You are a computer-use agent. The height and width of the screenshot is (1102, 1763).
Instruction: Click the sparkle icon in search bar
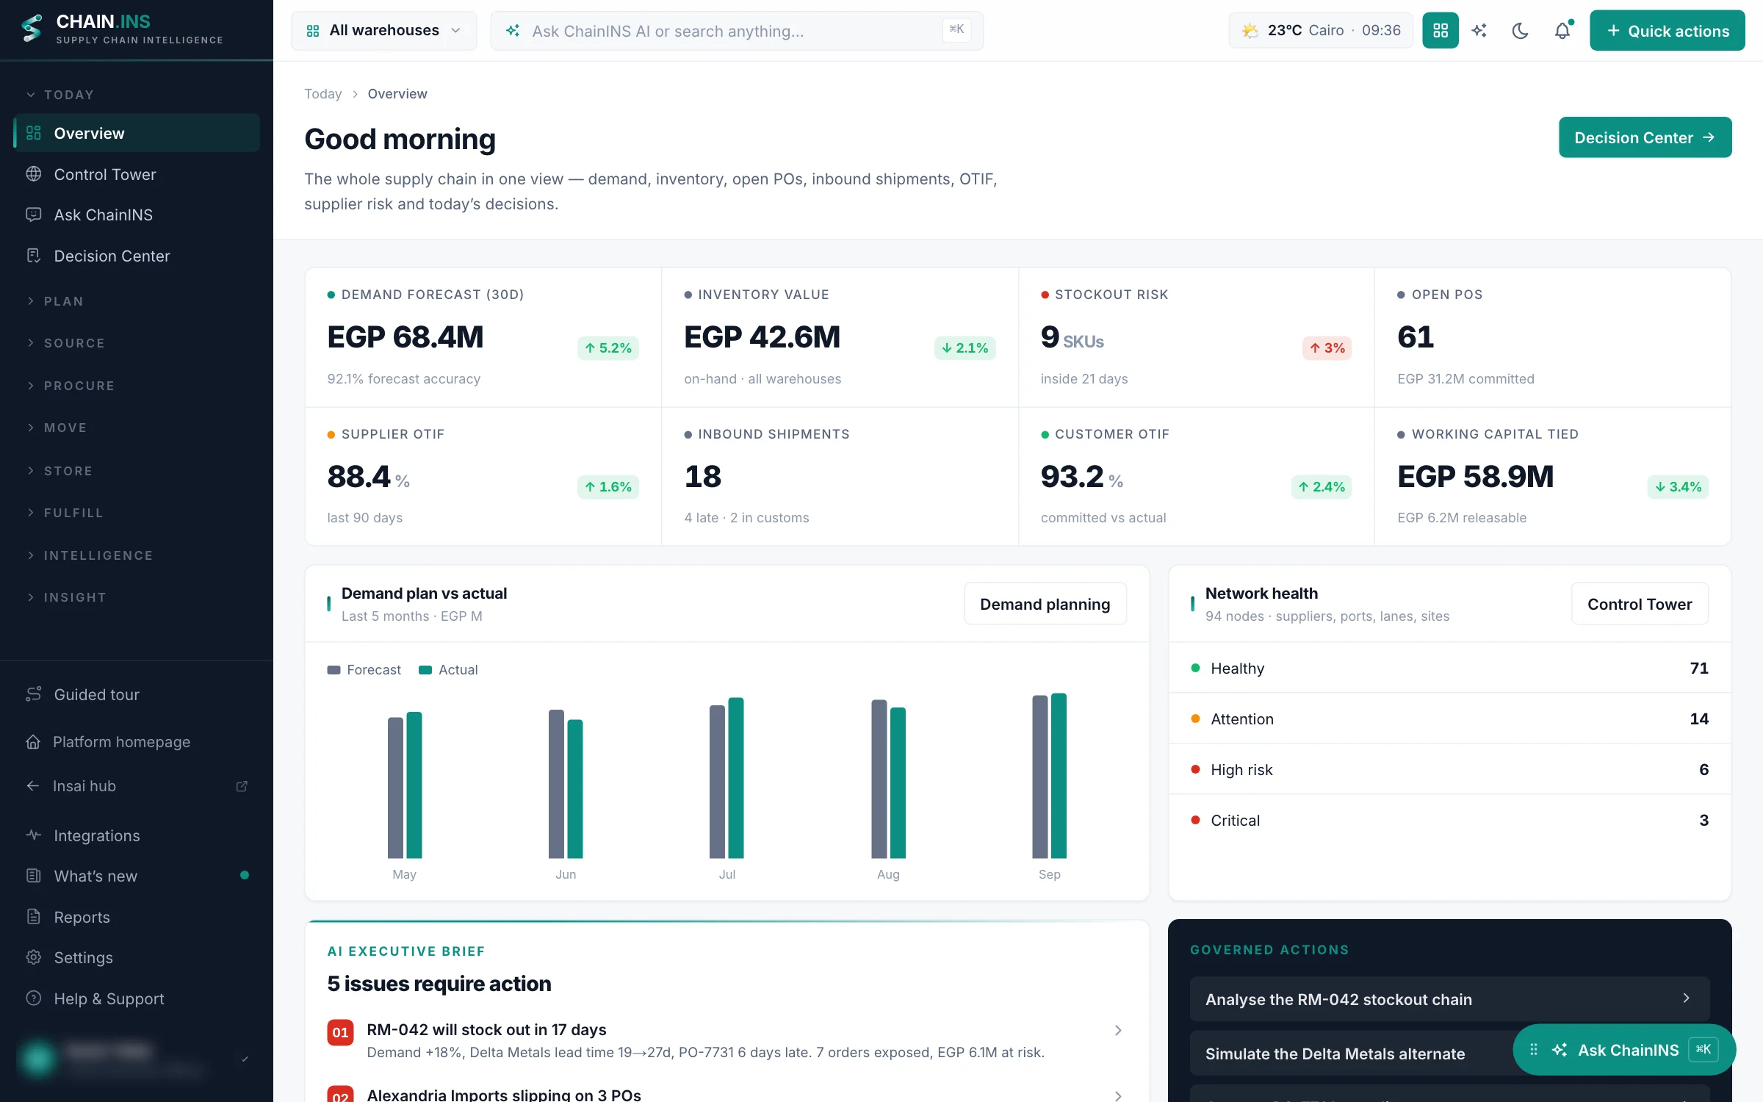point(513,31)
